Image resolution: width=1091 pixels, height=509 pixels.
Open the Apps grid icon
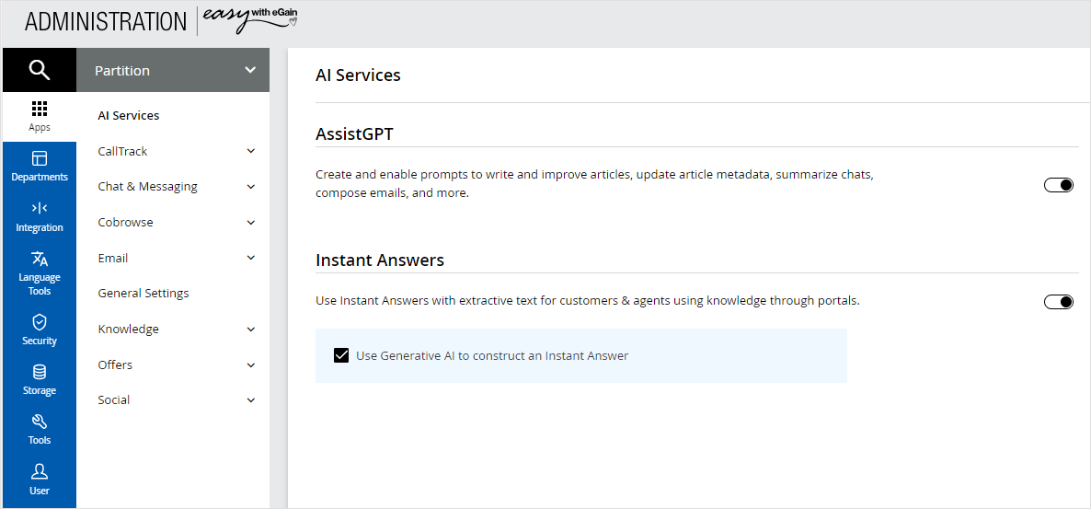[x=40, y=110]
